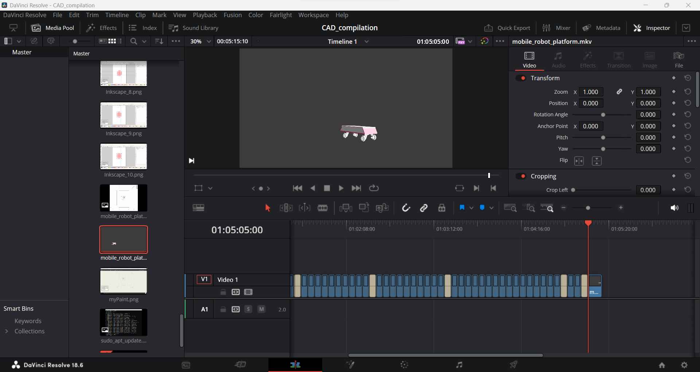Select the arrow Selection Mode tool
700x372 pixels.
(x=268, y=208)
